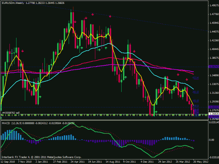The height and width of the screenshot is (164, 219).
Task: Click the 7 Nov 2010 date label
Action: tap(25, 162)
